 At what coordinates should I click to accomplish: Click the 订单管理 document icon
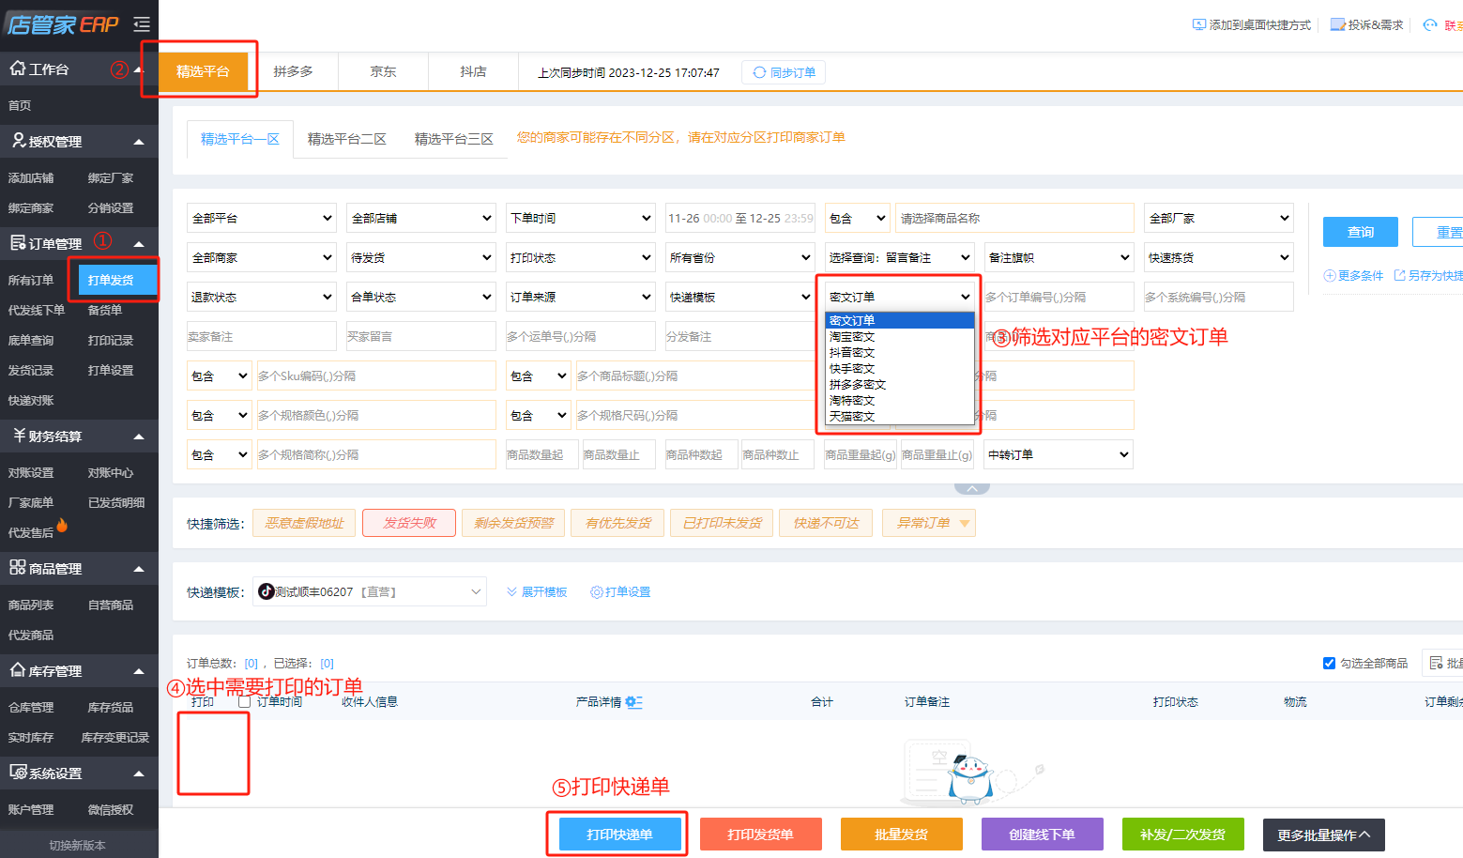(x=18, y=243)
